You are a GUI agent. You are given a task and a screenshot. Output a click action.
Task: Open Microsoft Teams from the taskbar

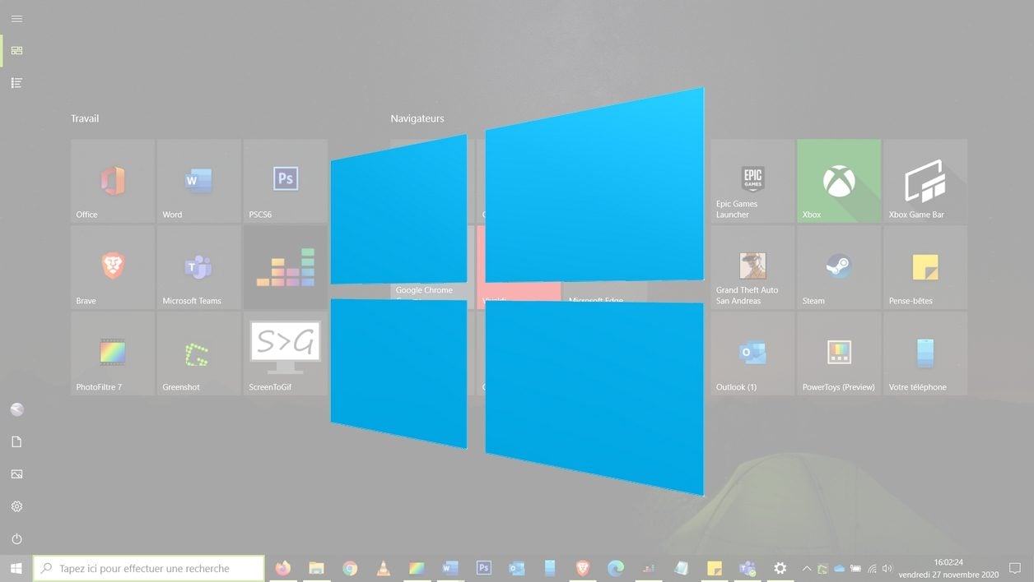(x=748, y=568)
